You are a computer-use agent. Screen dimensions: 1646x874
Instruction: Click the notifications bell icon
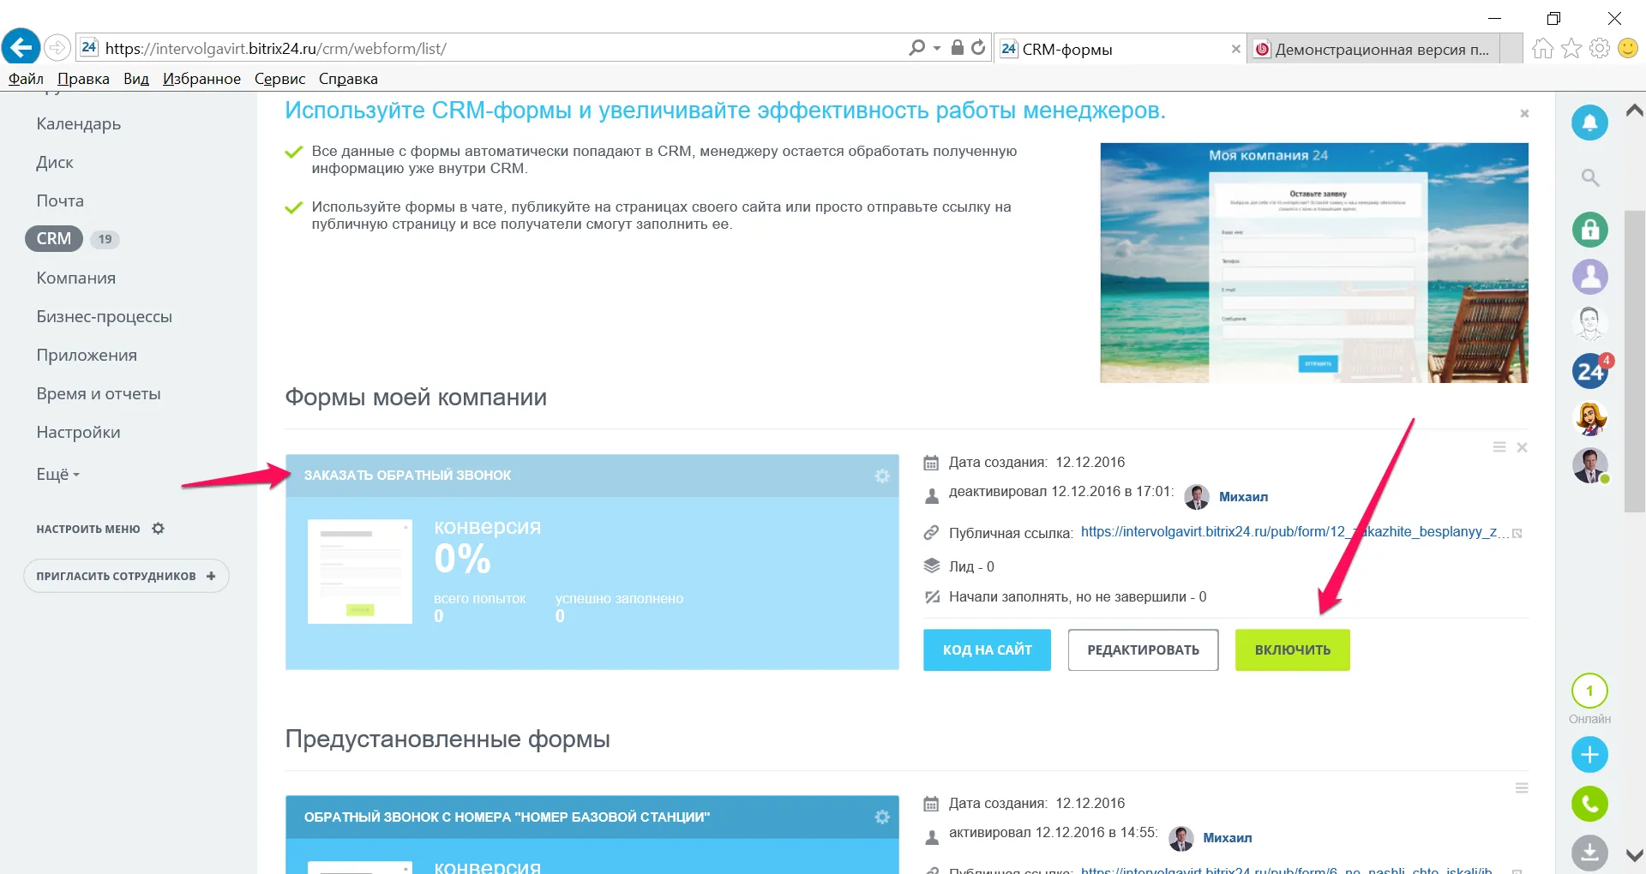pyautogui.click(x=1589, y=123)
